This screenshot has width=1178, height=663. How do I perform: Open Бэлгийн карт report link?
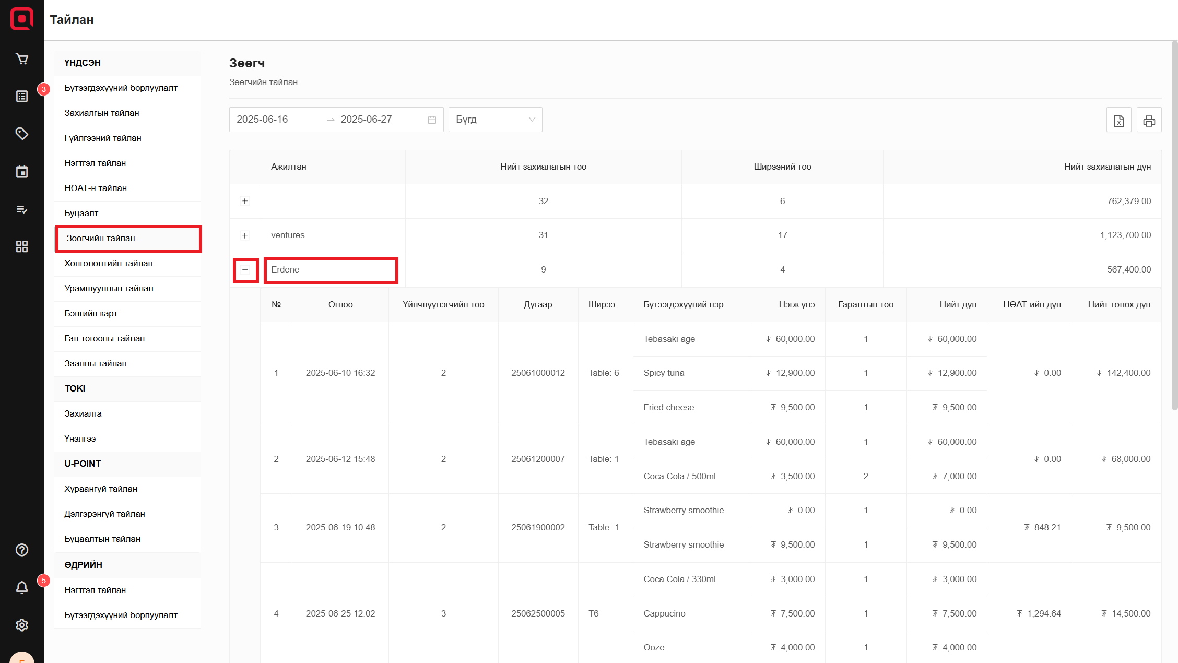[x=91, y=313]
